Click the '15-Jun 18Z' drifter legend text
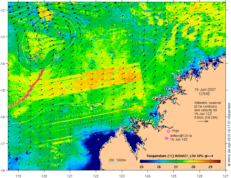 click(179, 140)
